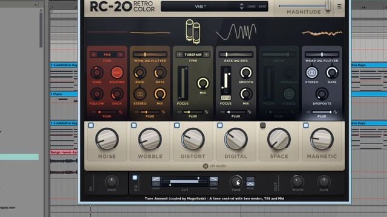Click the Space module Stereo icon
Viewport: 387px width, 217px height.
[x=289, y=94]
